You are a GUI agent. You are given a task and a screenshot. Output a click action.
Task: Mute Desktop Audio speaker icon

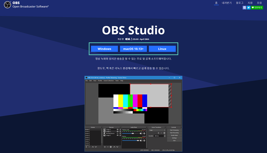click(141, 133)
